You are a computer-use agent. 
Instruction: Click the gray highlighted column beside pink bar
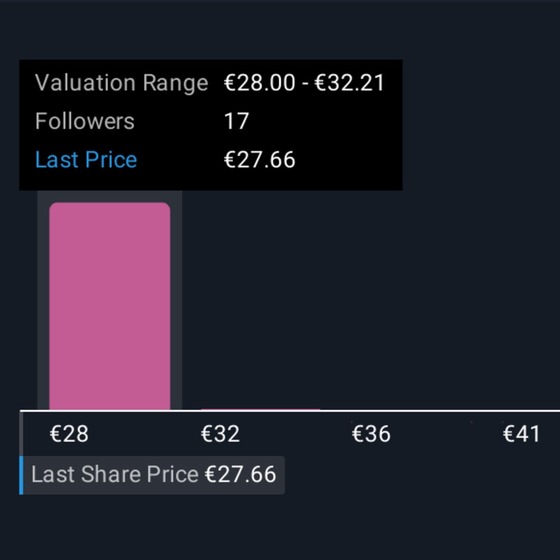[x=176, y=301]
